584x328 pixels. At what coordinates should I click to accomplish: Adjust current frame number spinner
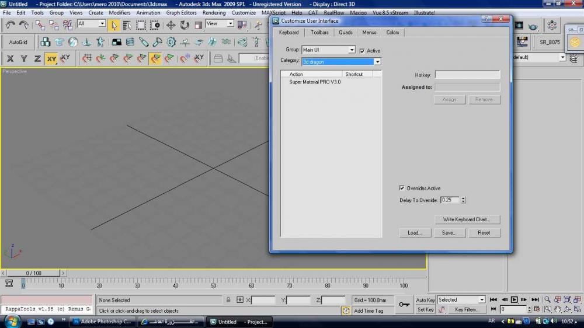529,309
